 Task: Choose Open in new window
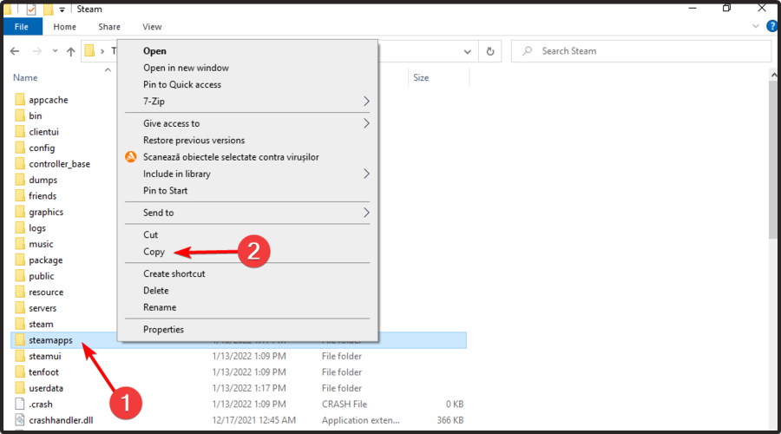pos(247,68)
